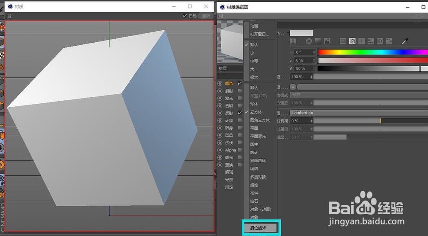Select 圆角立方体 preview shape
Viewport: 428px width, 236px height.
[x=260, y=120]
